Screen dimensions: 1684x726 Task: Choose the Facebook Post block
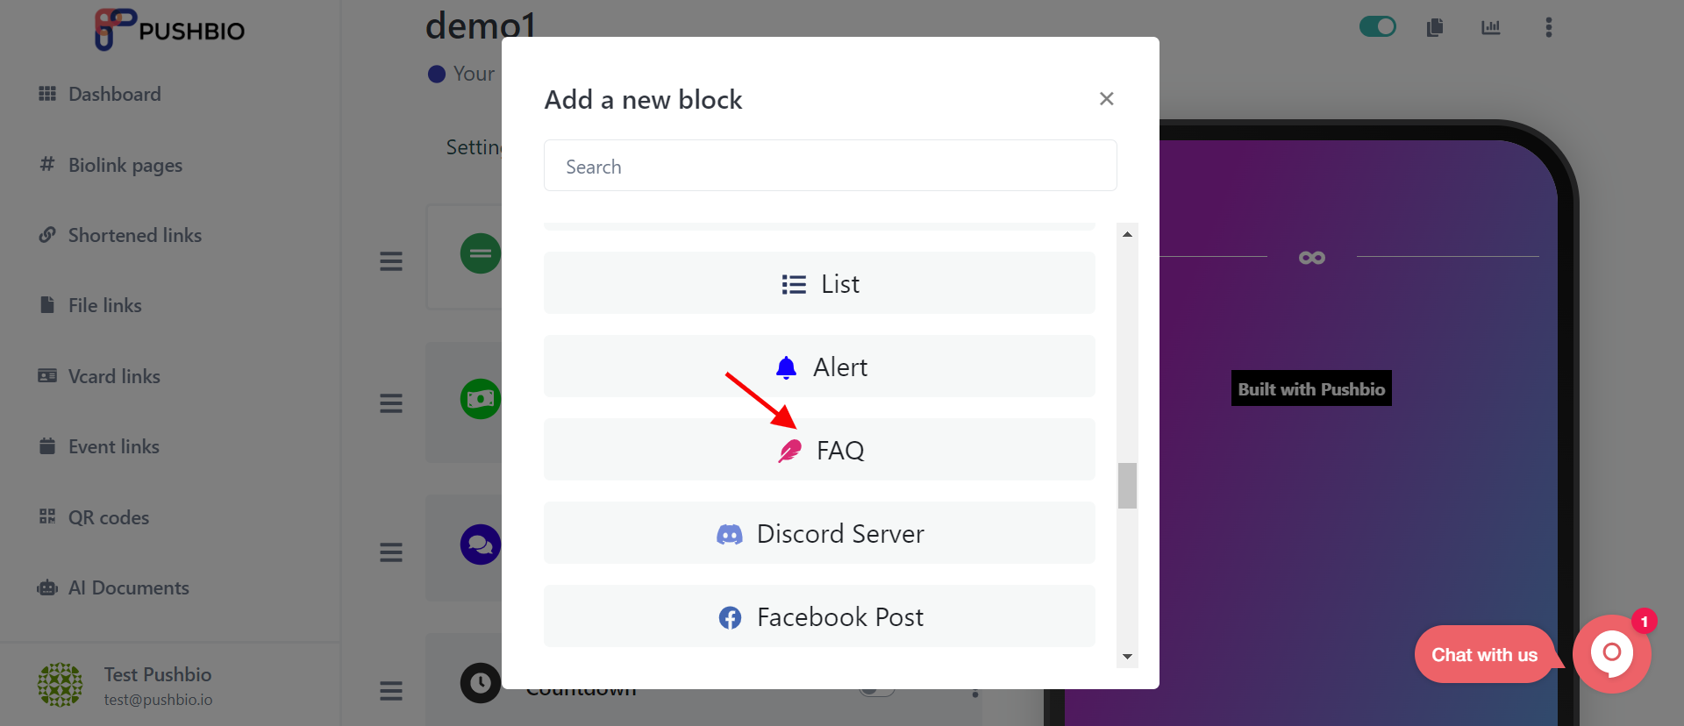pyautogui.click(x=819, y=616)
